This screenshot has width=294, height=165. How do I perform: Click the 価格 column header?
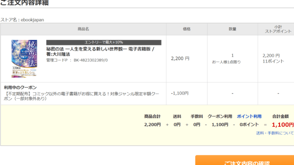pyautogui.click(x=187, y=29)
